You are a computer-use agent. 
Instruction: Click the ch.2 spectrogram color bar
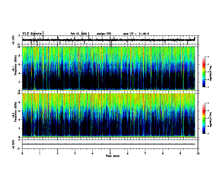(204, 118)
